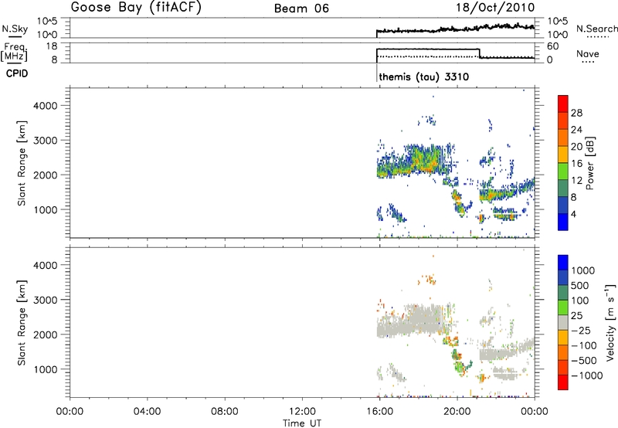Click the '28' Power color bar value
This screenshot has width=618, height=428.
coord(576,113)
